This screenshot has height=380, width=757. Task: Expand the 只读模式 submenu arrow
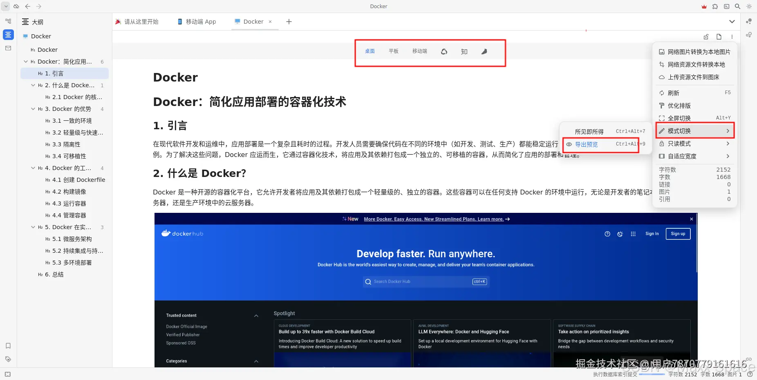pyautogui.click(x=728, y=144)
